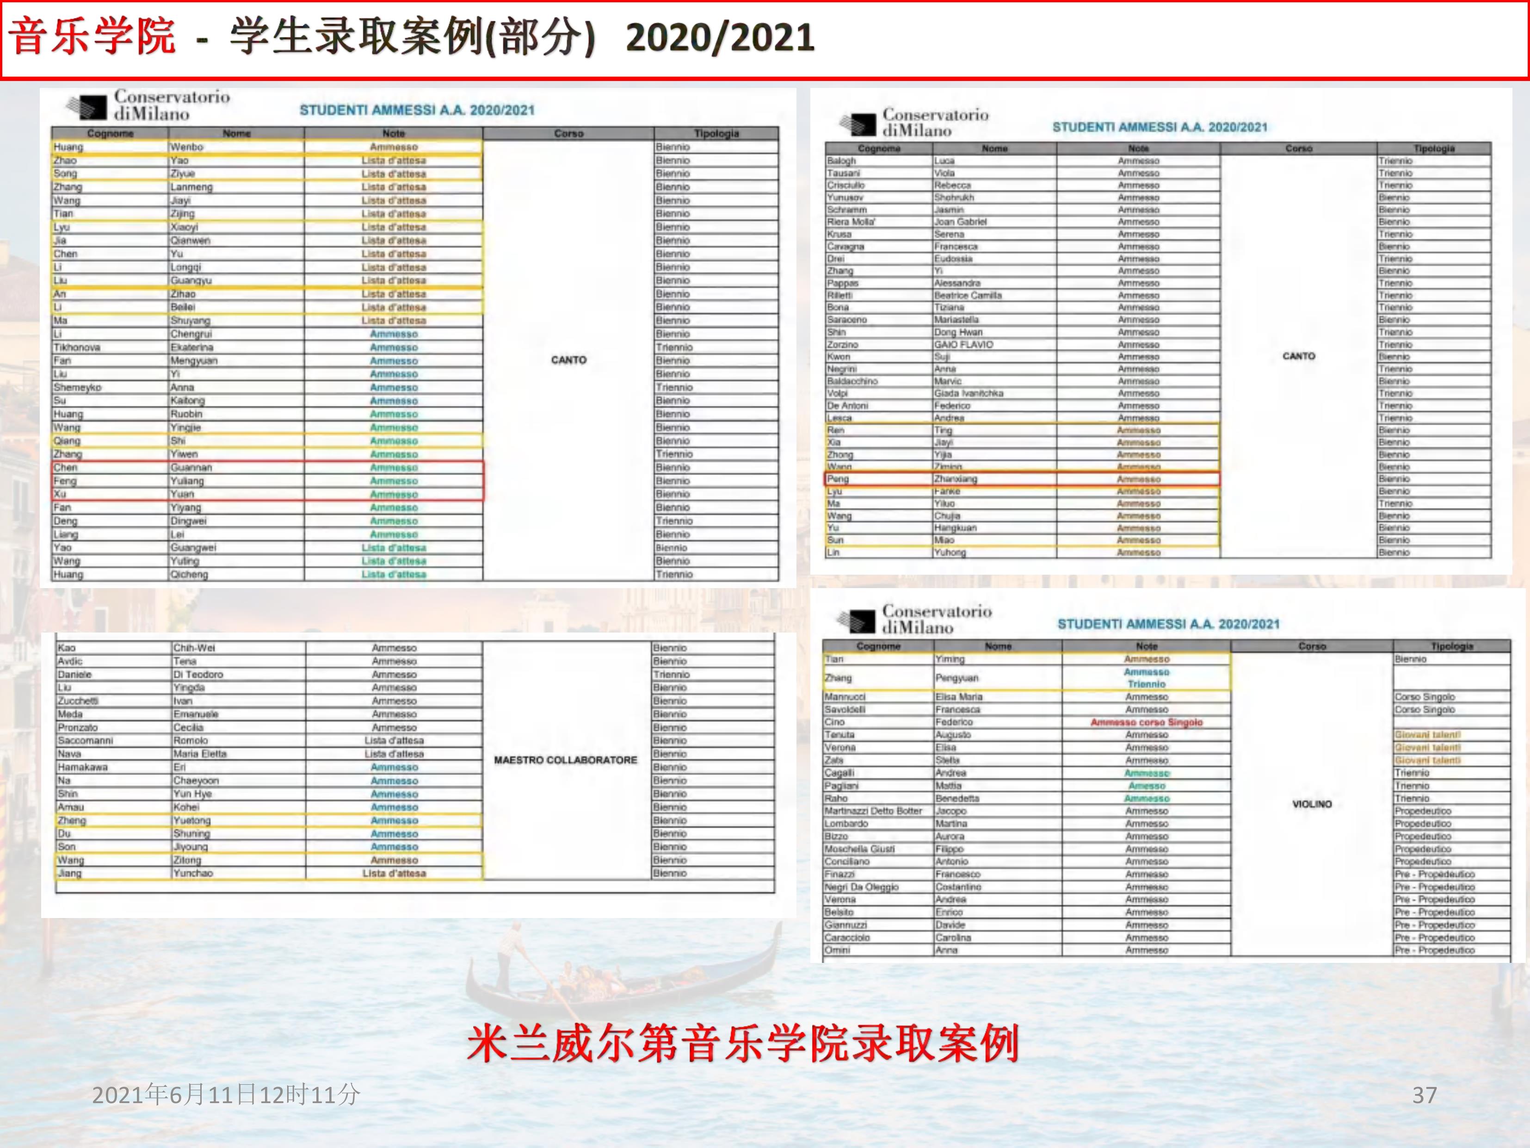Click the red caption 米兰威尔第音乐学院录取案例
Screen dimensions: 1530x1148
tap(743, 1043)
